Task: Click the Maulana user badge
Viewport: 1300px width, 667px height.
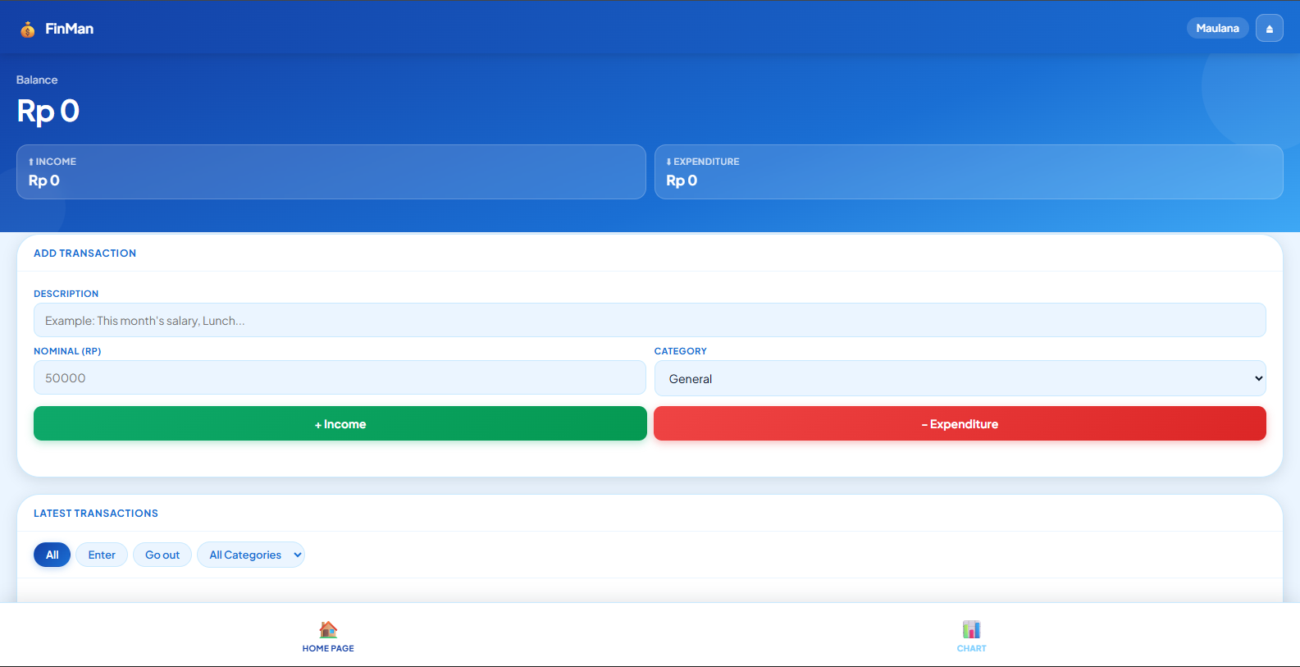Action: [x=1217, y=28]
